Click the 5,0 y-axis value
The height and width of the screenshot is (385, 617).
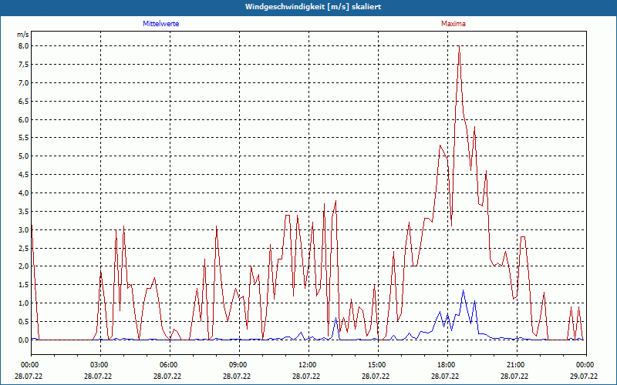pos(24,156)
